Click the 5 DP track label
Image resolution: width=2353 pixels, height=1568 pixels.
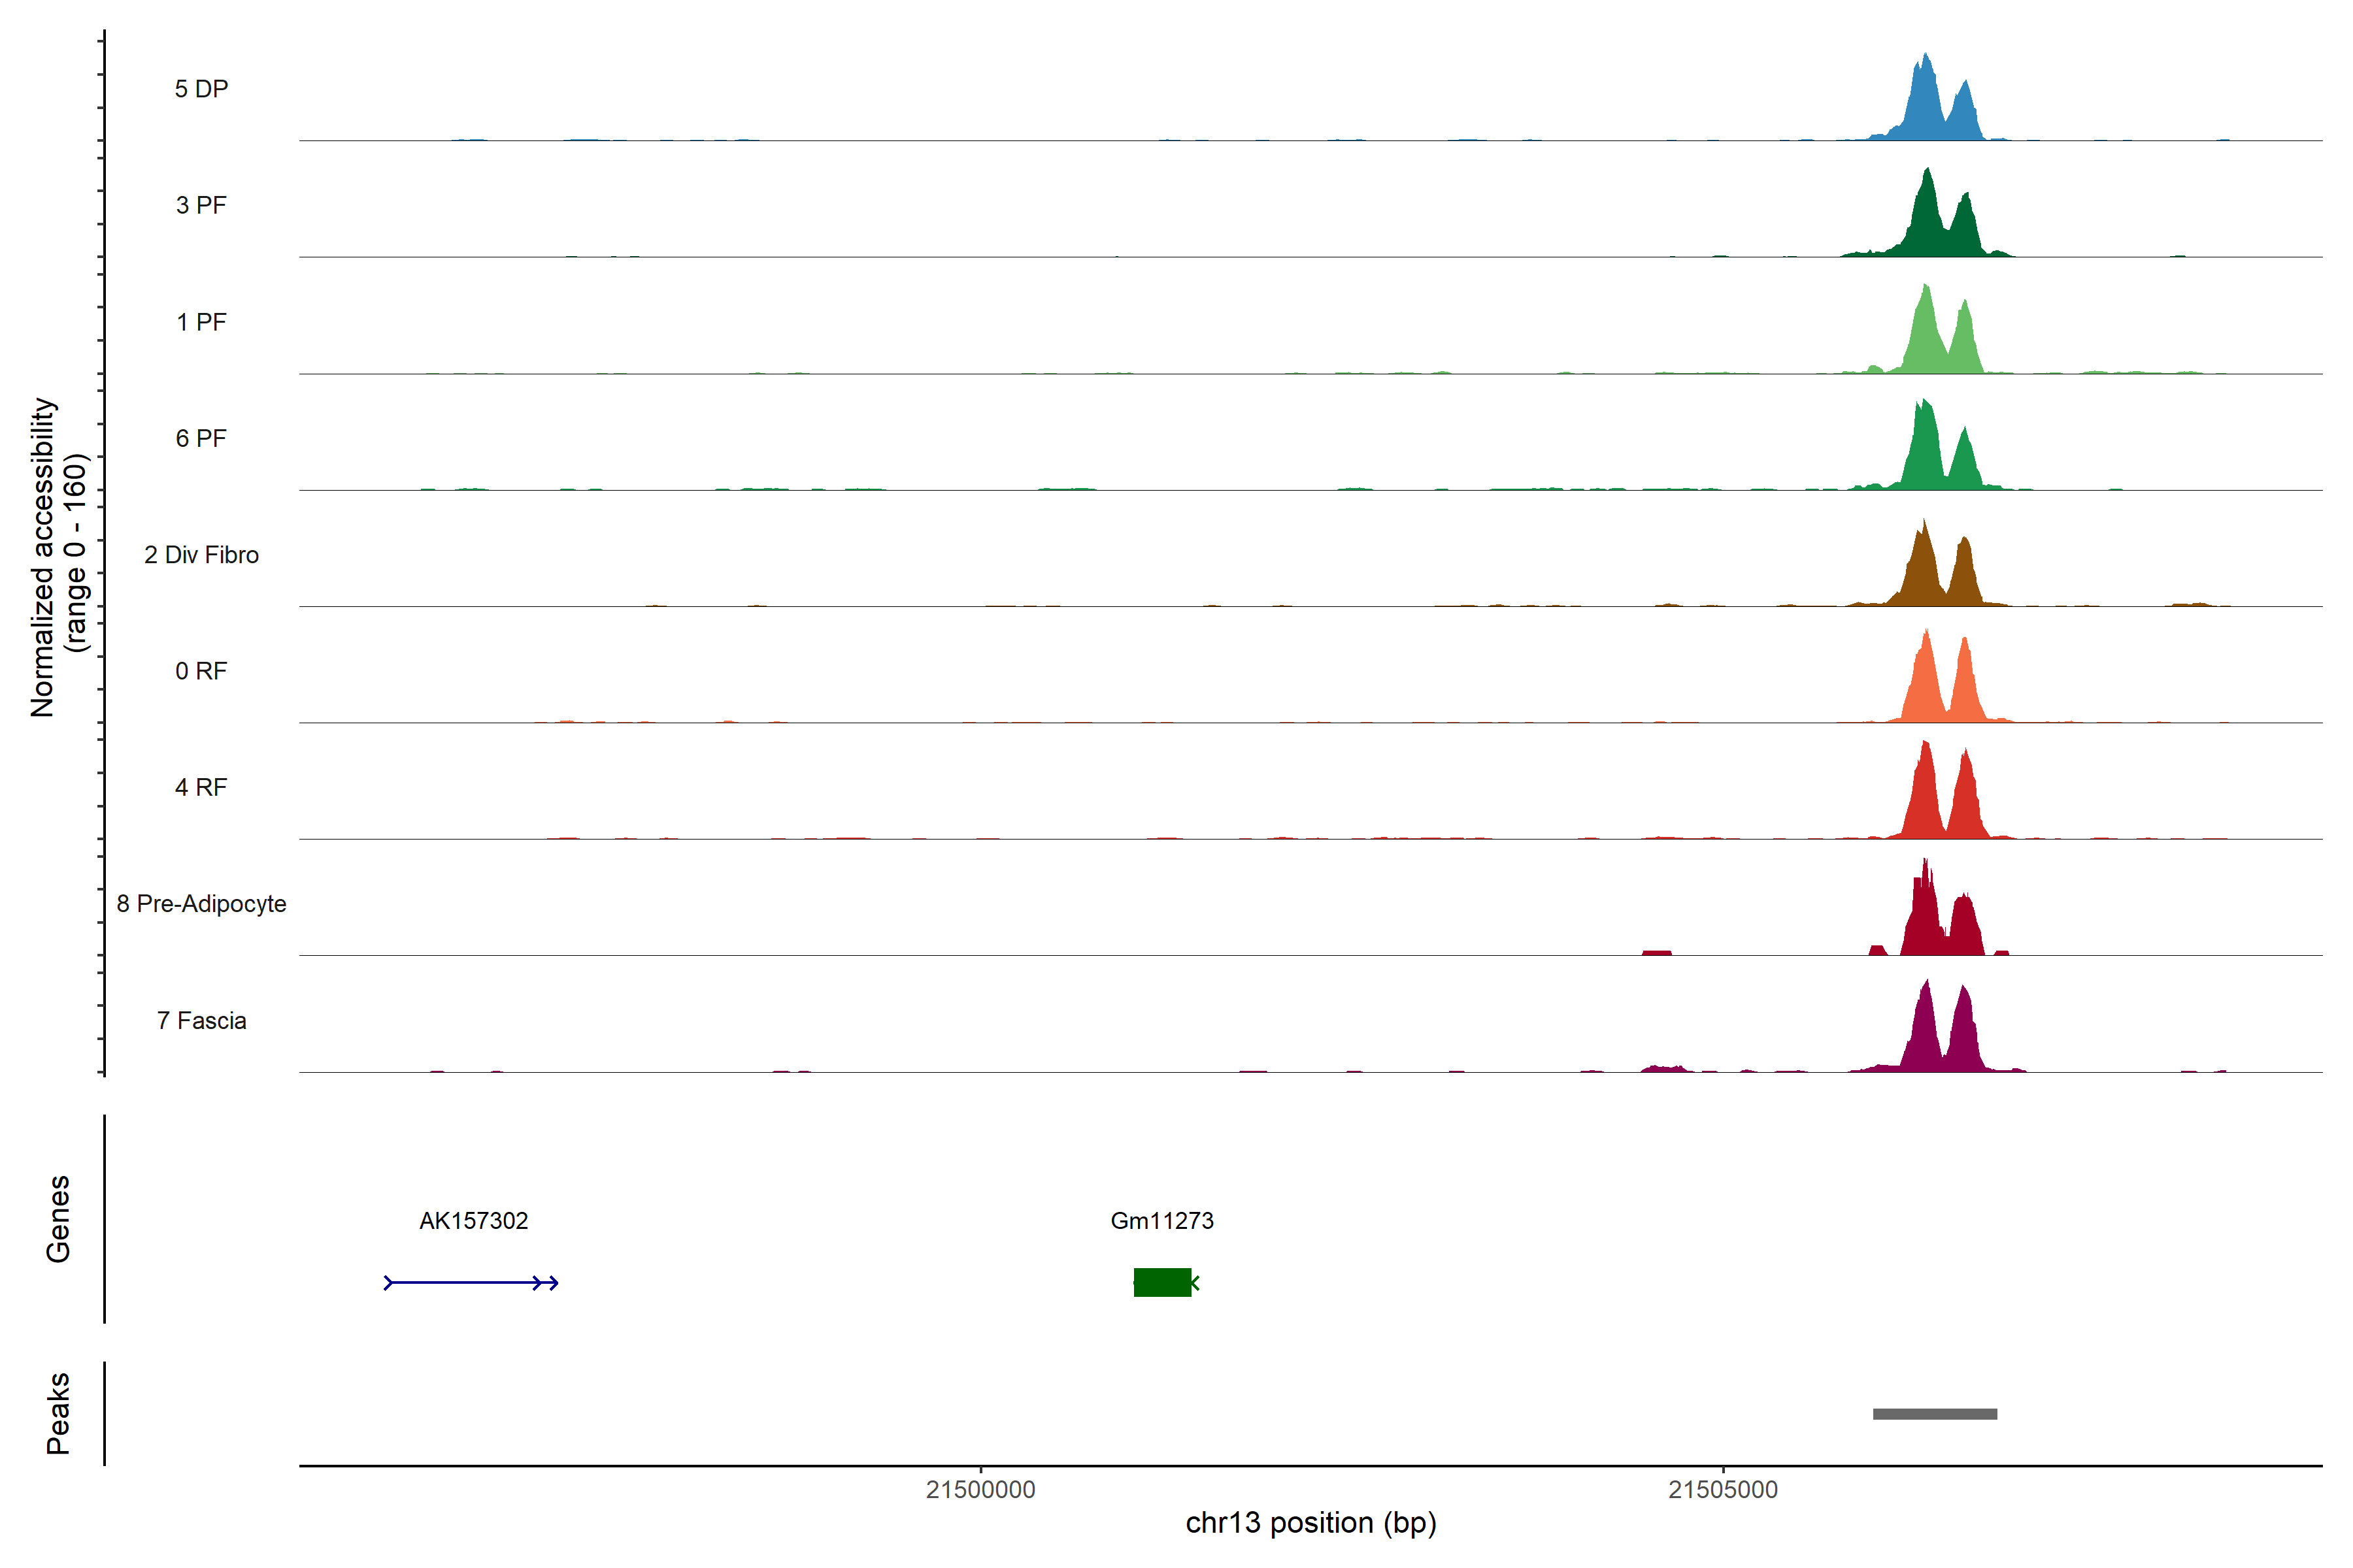click(x=201, y=89)
